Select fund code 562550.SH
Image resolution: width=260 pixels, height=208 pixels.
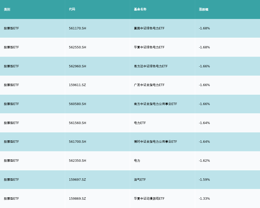(77, 47)
